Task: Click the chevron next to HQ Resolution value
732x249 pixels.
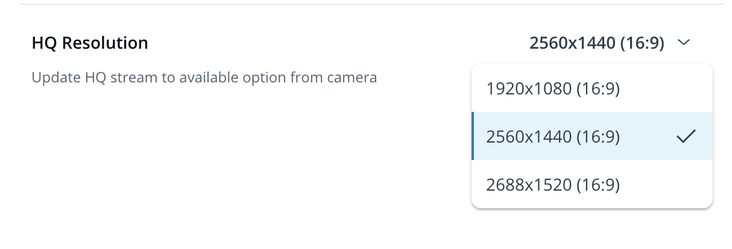Action: [x=683, y=43]
